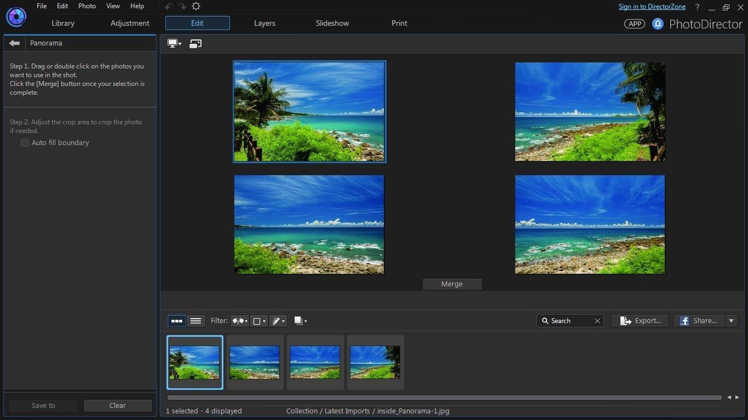This screenshot has height=420, width=748.
Task: Click the stacks icon in the filmstrip toolbar
Action: [297, 321]
